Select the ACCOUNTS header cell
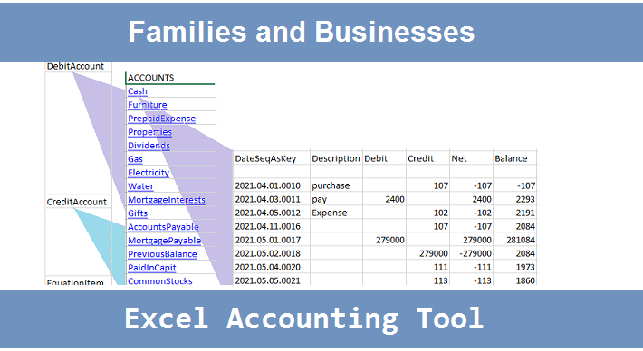The height and width of the screenshot is (351, 643). pos(170,78)
